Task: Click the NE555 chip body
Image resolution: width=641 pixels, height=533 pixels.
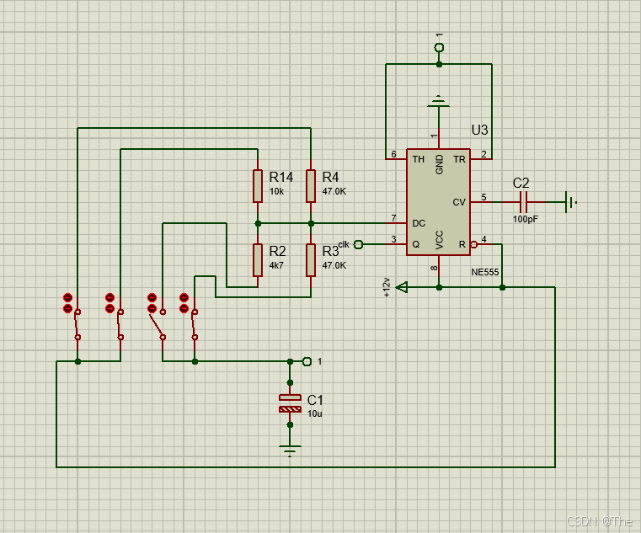Action: tap(438, 202)
